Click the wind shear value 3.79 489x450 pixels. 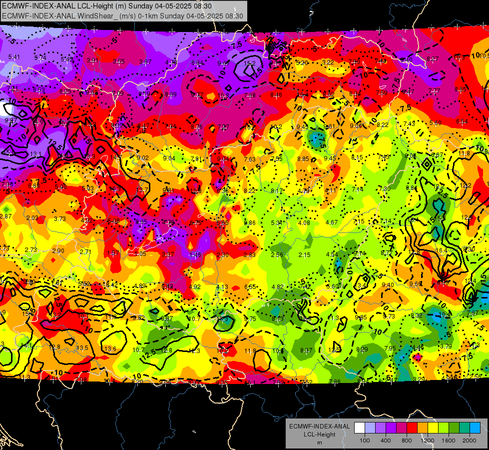click(446, 346)
